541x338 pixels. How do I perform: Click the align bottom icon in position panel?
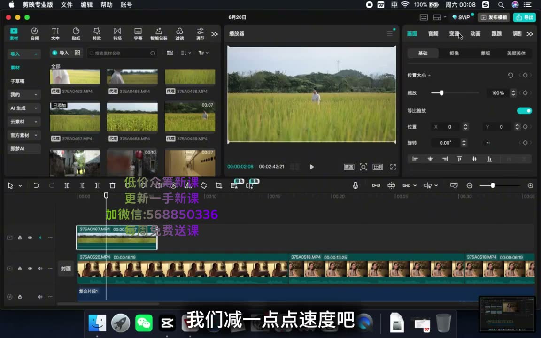(489, 159)
